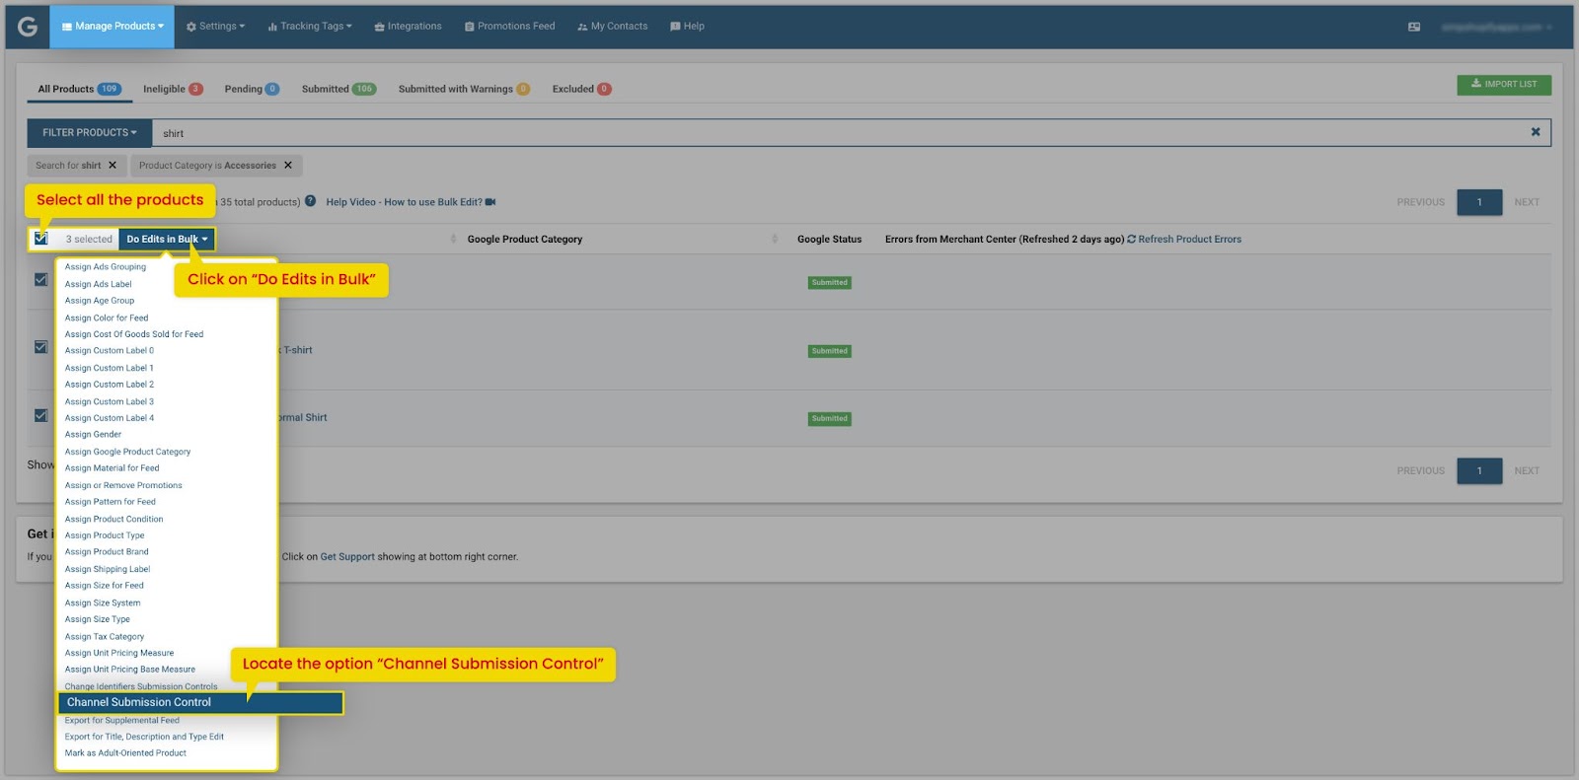This screenshot has height=780, width=1579.
Task: Select Assign Product Brand
Action: 107,552
